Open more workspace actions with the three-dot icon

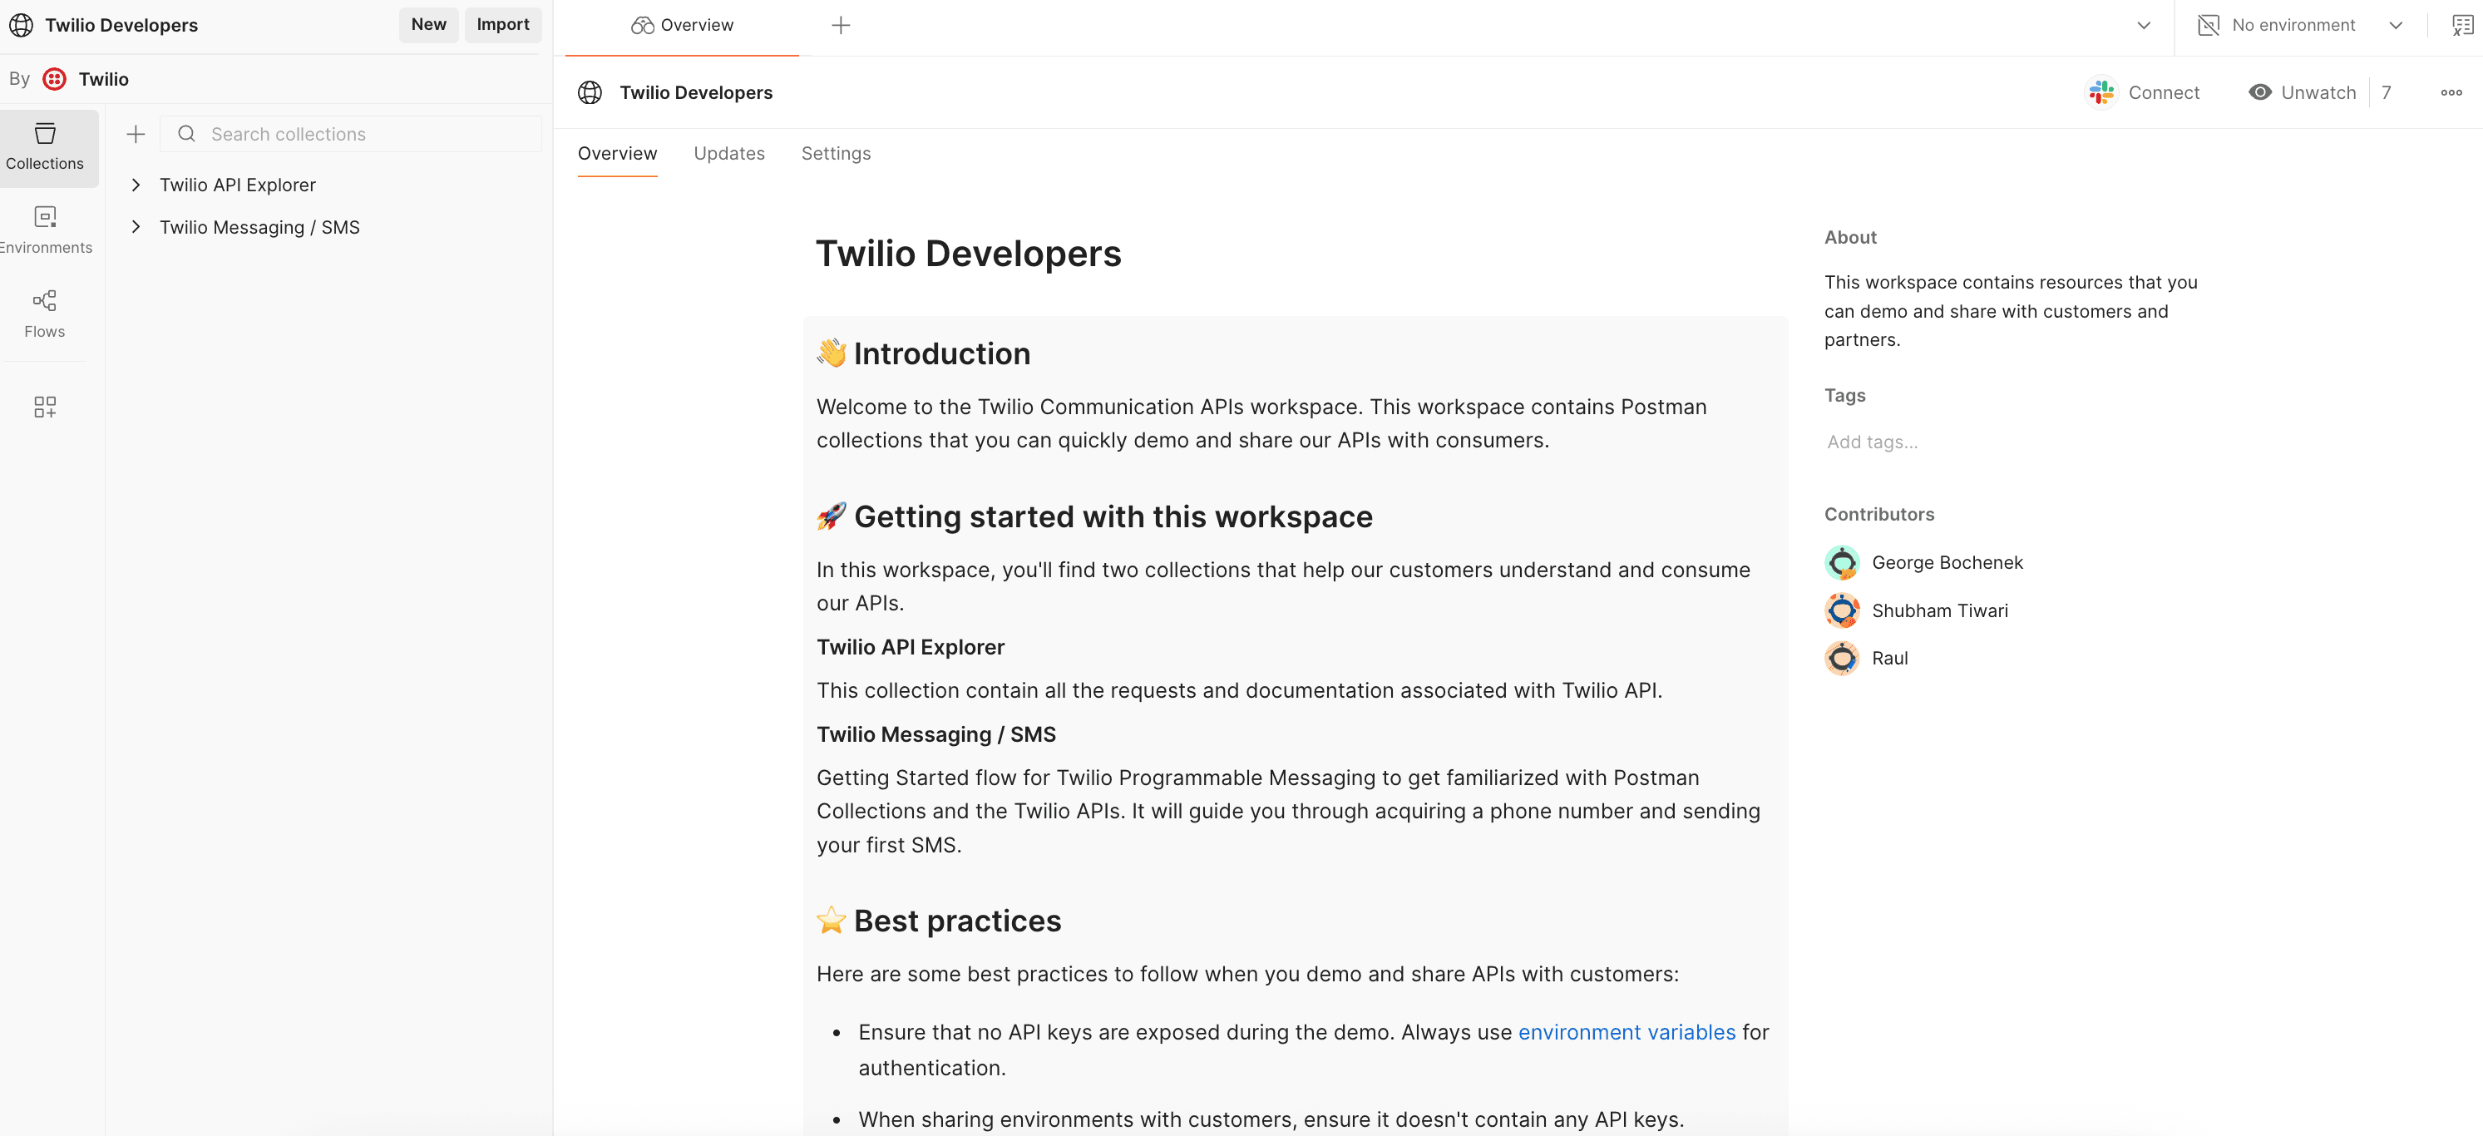(x=2451, y=92)
